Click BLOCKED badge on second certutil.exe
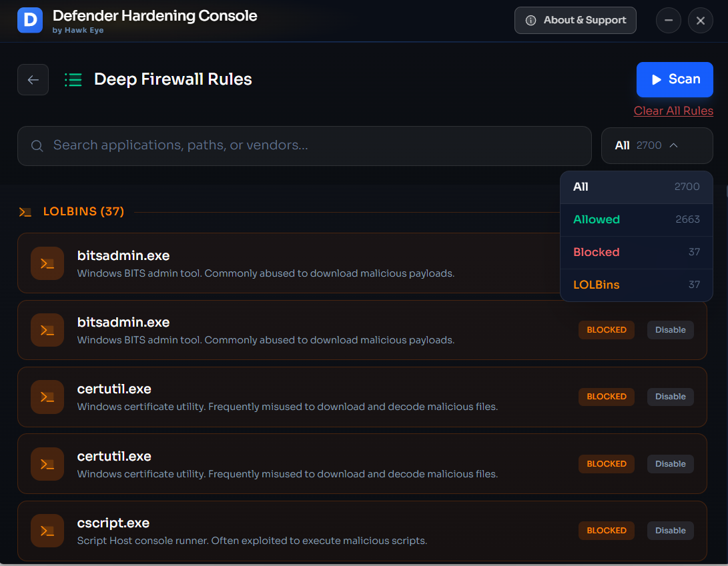 click(607, 464)
